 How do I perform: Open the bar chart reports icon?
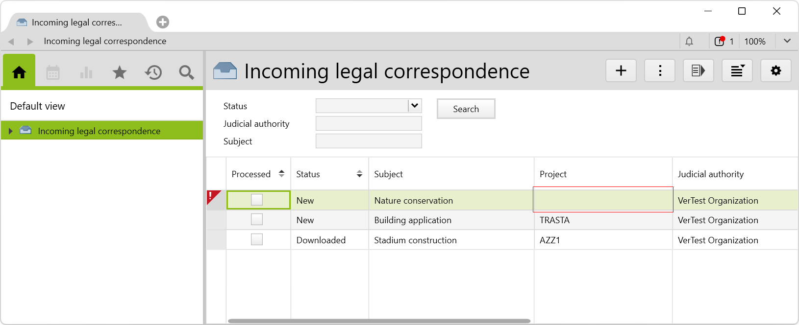pos(86,73)
